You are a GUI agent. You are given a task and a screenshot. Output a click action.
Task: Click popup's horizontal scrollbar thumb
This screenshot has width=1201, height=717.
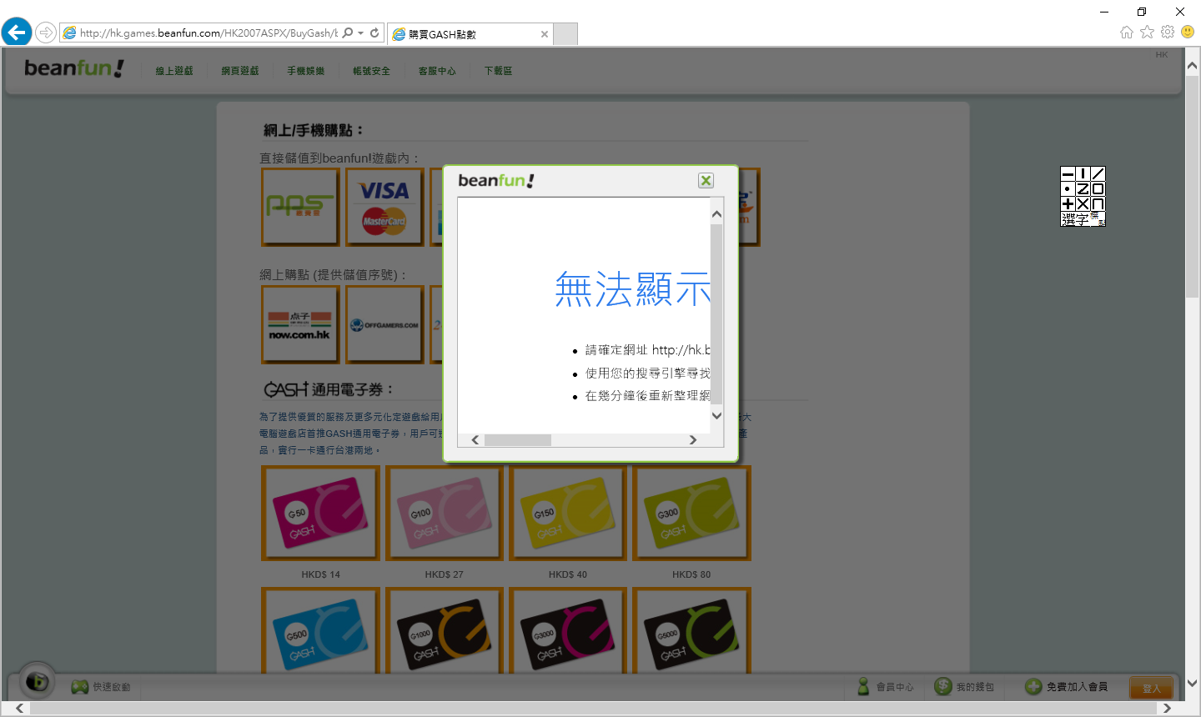[518, 440]
